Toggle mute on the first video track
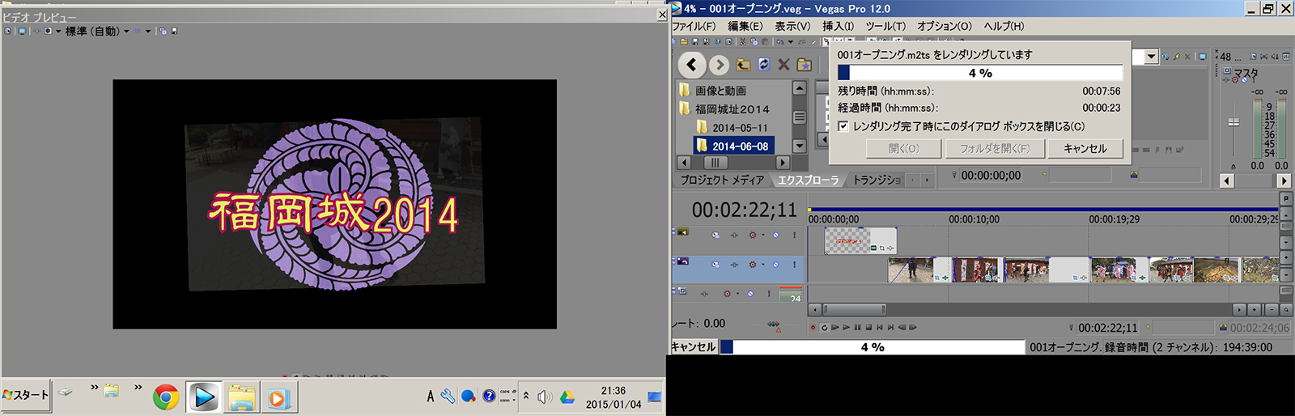 pos(775,236)
